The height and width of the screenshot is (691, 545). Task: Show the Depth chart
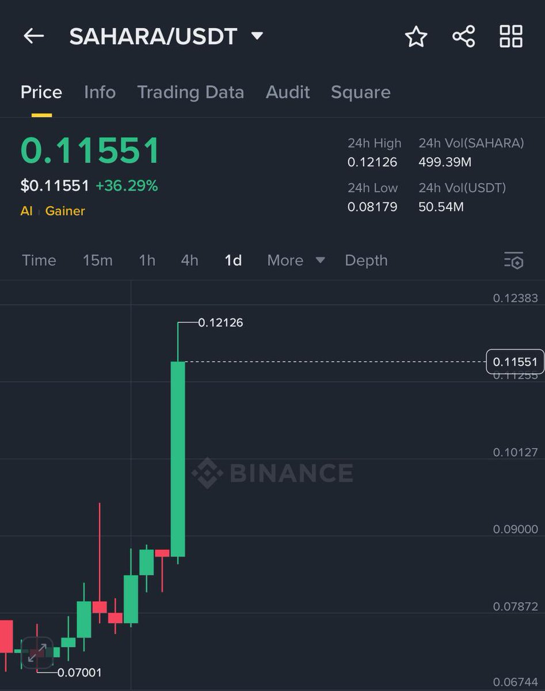(366, 260)
